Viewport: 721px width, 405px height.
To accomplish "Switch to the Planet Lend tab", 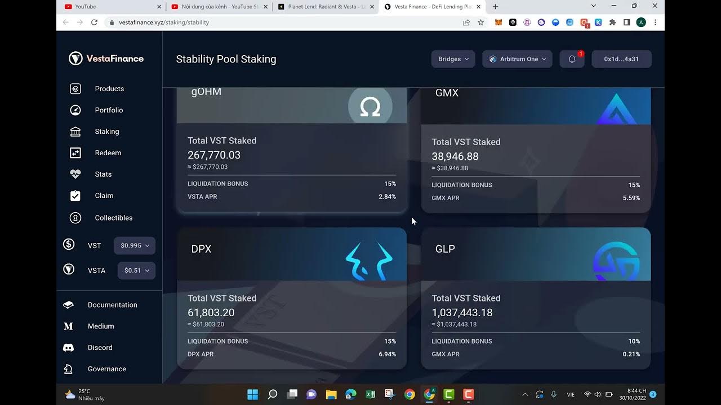I will (x=326, y=7).
